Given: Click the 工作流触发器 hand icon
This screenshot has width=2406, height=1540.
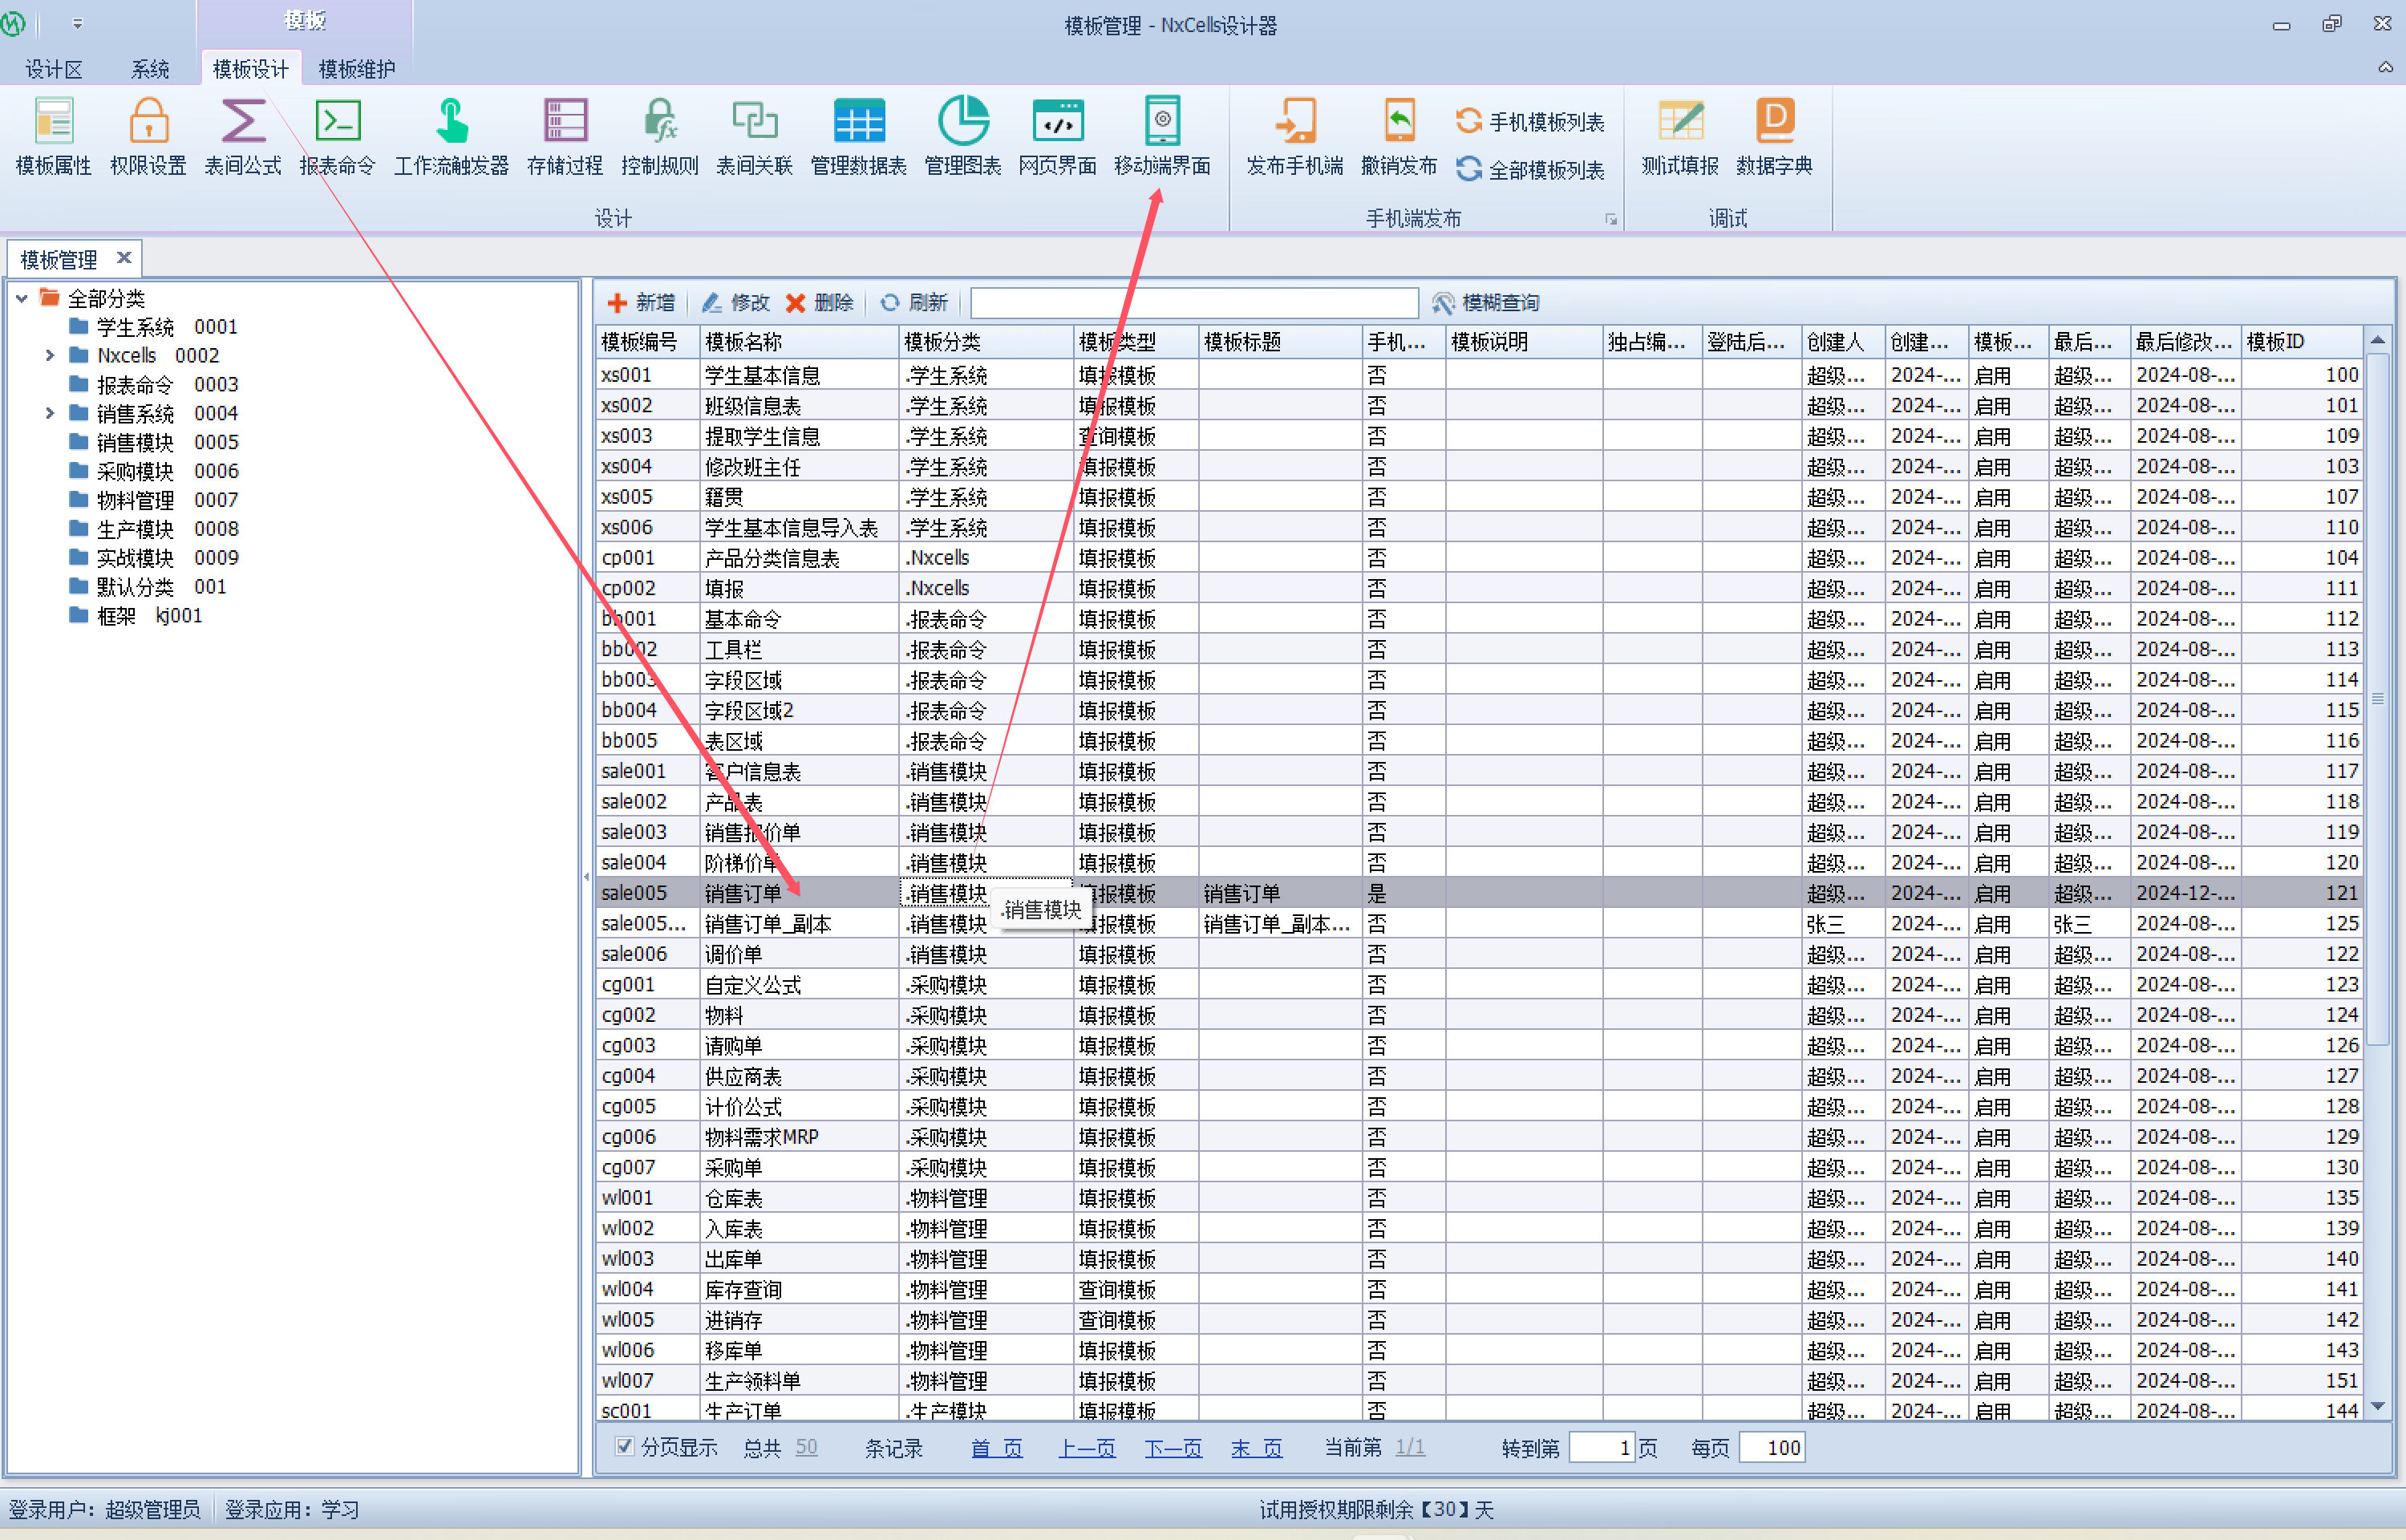Looking at the screenshot, I should pos(451,122).
